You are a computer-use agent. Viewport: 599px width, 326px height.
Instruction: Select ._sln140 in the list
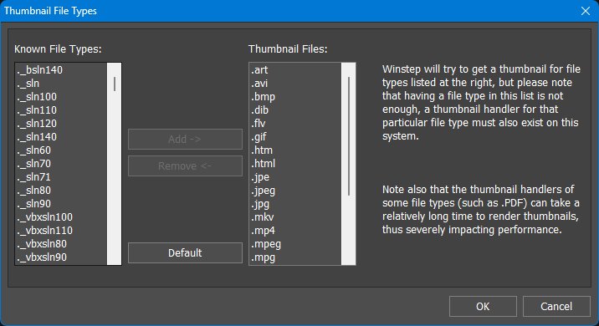click(x=61, y=136)
